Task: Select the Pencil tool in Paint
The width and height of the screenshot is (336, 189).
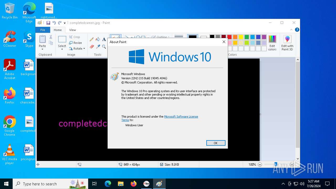Action: [x=92, y=39]
